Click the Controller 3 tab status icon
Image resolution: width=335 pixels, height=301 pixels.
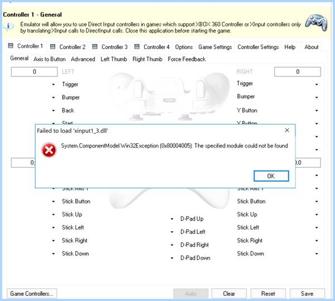point(95,46)
